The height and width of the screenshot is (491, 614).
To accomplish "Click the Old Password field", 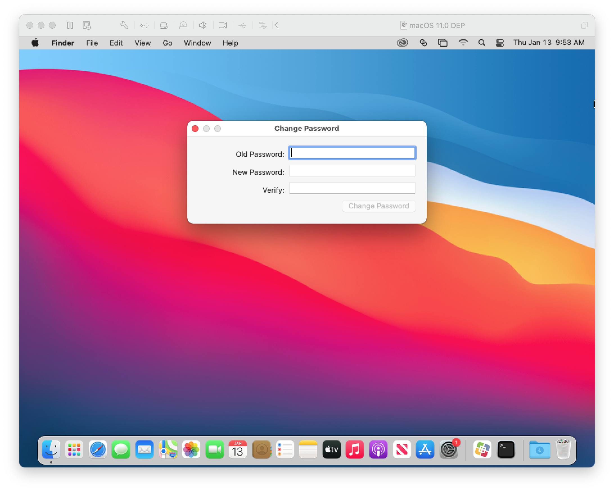I will point(352,153).
